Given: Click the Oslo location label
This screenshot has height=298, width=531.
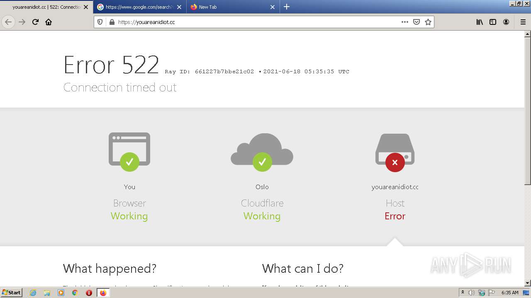Looking at the screenshot, I should (262, 187).
